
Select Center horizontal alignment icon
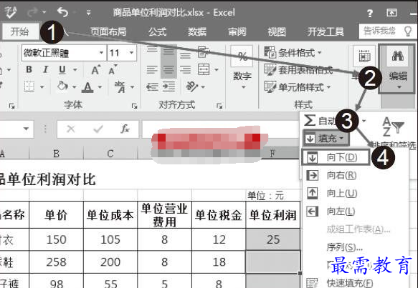(x=168, y=70)
